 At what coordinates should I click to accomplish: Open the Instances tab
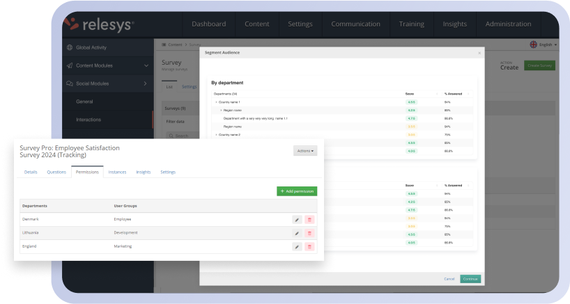pyautogui.click(x=117, y=172)
